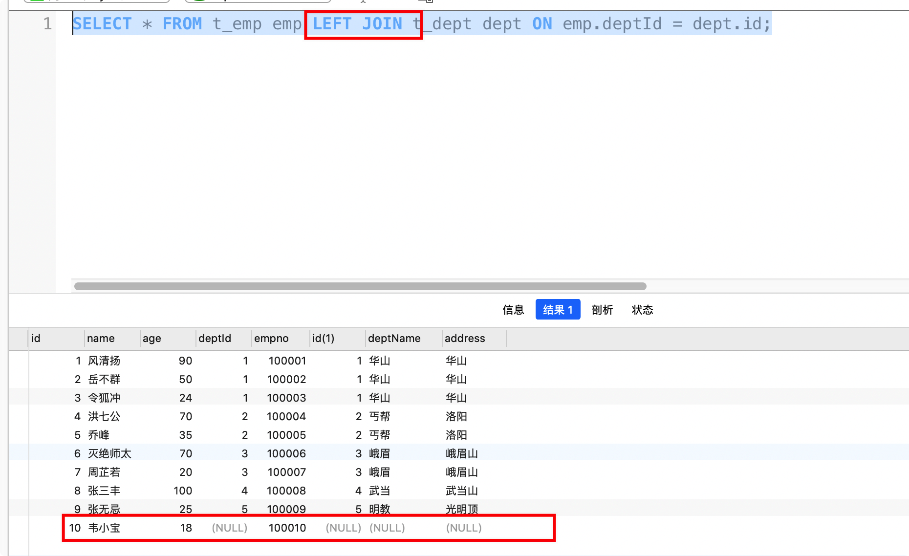Viewport: 909px width, 556px height.
Task: Click age 100 in 张三丰 row
Action: coord(183,491)
